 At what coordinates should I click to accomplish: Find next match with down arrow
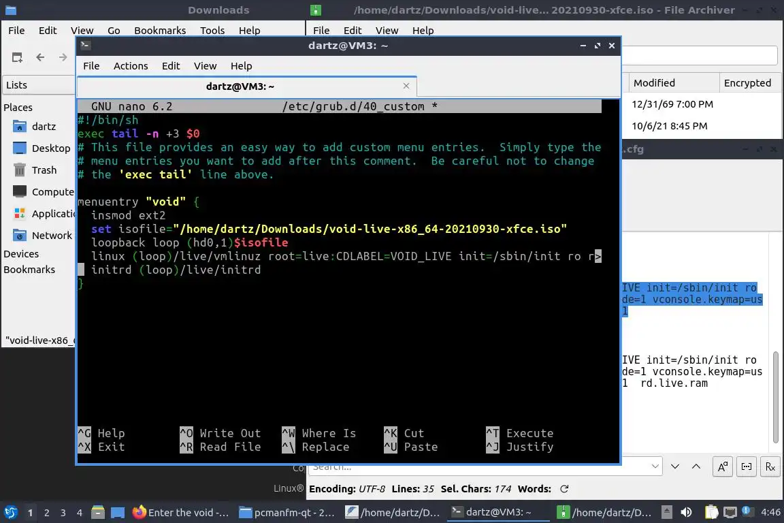point(675,466)
